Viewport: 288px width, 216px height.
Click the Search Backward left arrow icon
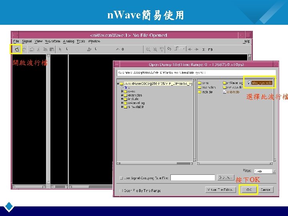tap(190, 50)
